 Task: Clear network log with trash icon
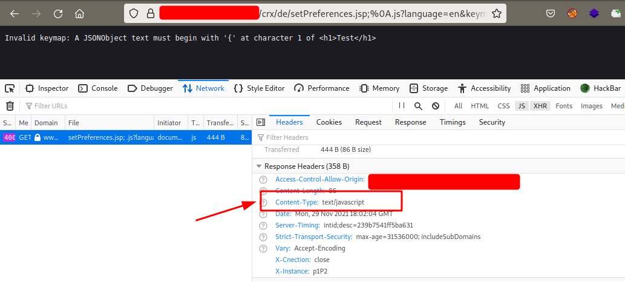tap(10, 106)
